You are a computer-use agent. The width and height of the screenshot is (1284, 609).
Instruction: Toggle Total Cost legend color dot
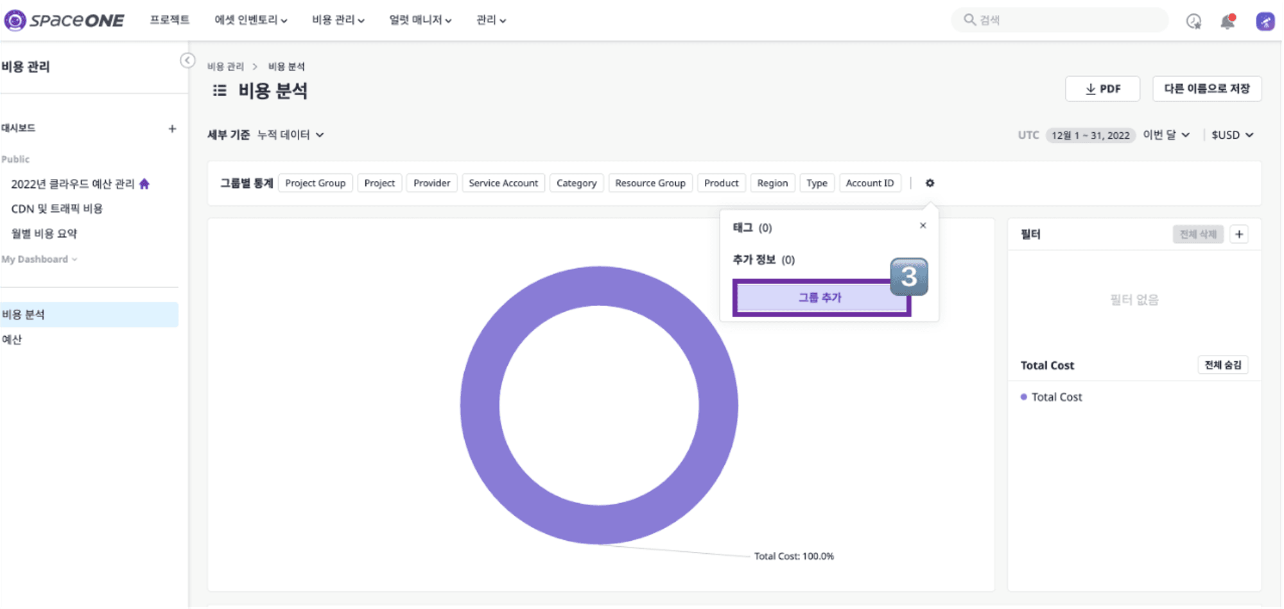(1023, 397)
